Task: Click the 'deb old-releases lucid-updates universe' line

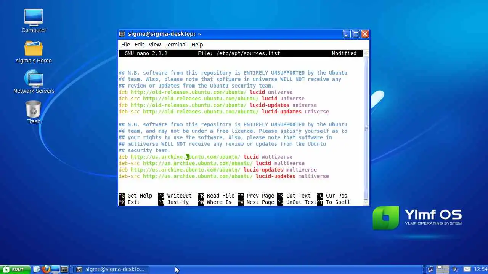Action: [218, 105]
